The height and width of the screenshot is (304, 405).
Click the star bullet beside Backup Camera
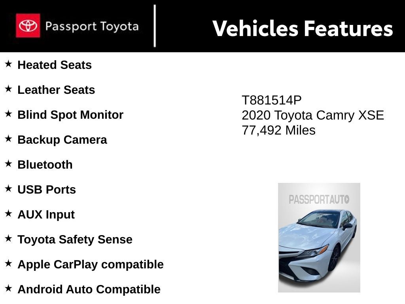[x=8, y=139]
